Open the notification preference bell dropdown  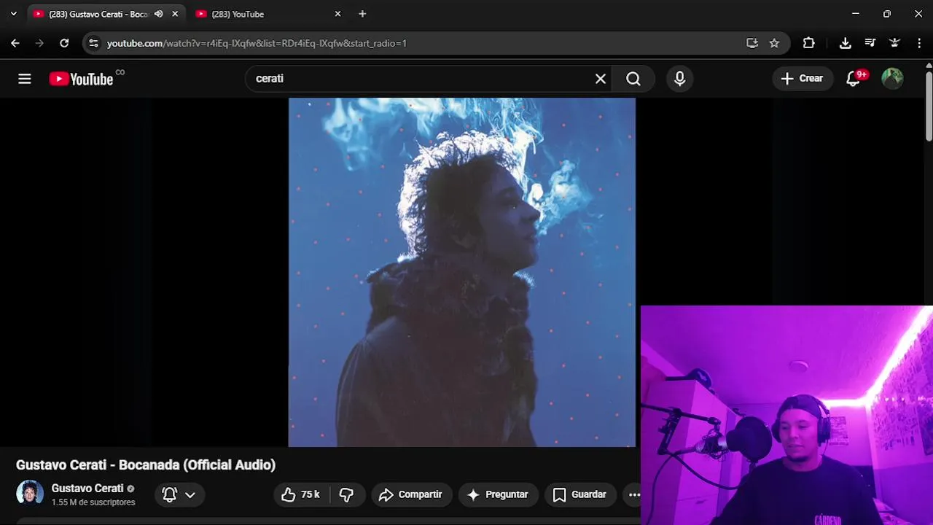click(x=179, y=494)
